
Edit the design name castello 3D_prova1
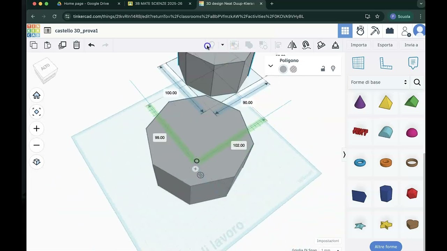click(x=76, y=31)
